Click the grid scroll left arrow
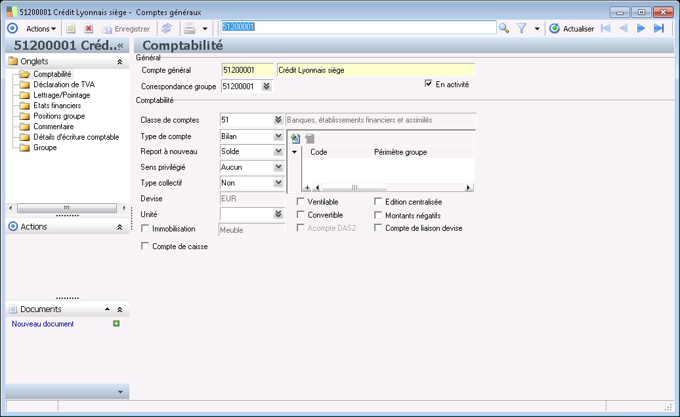 click(x=318, y=188)
